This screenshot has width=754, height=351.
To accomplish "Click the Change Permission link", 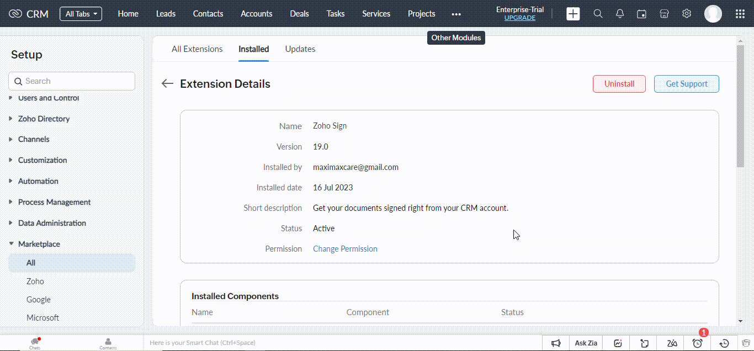I will [345, 248].
